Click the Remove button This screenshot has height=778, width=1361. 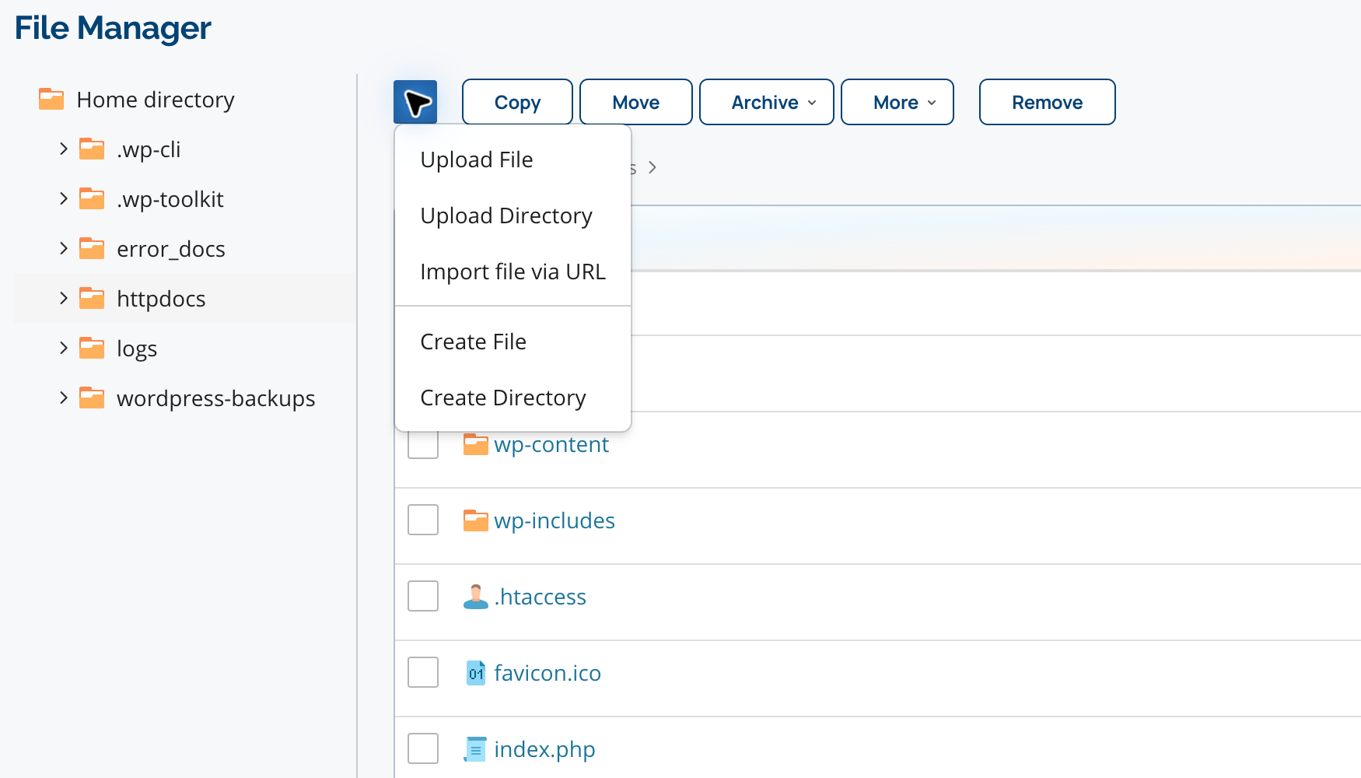point(1047,102)
